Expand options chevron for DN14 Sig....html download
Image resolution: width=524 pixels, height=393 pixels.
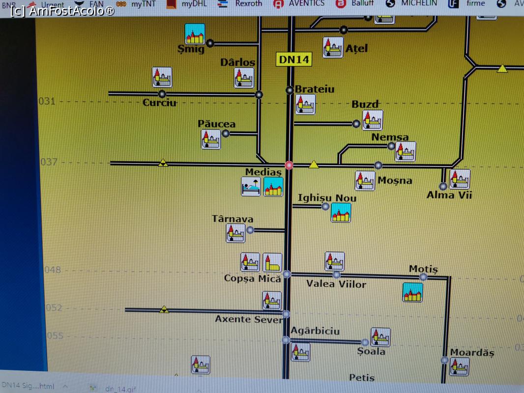pyautogui.click(x=65, y=387)
